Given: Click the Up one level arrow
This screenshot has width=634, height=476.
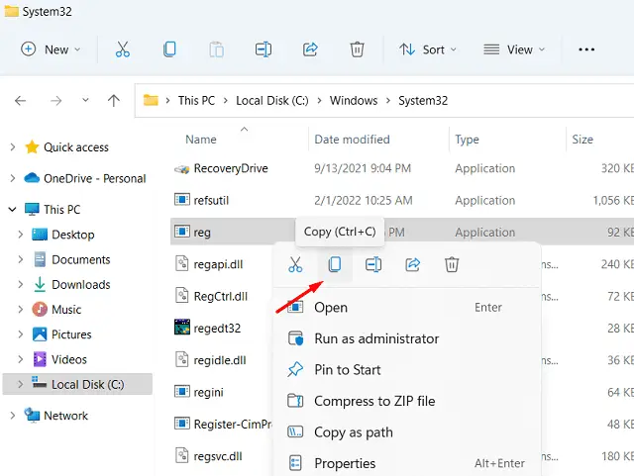Looking at the screenshot, I should coord(113,100).
